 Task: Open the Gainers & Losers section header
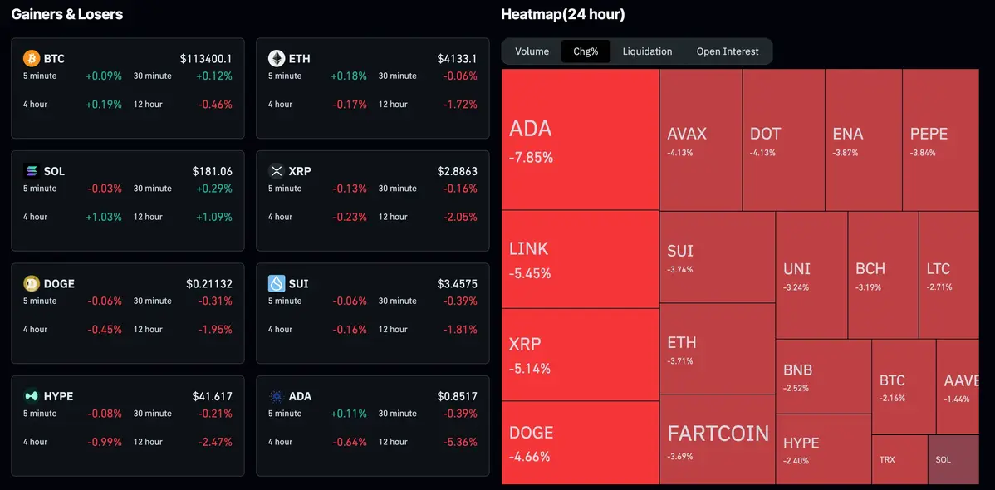[x=66, y=13]
